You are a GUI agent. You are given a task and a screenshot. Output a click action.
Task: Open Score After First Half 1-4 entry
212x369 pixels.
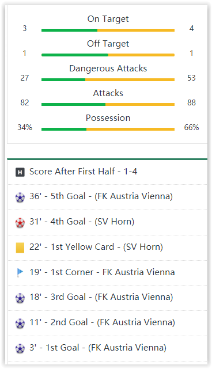coord(83,172)
